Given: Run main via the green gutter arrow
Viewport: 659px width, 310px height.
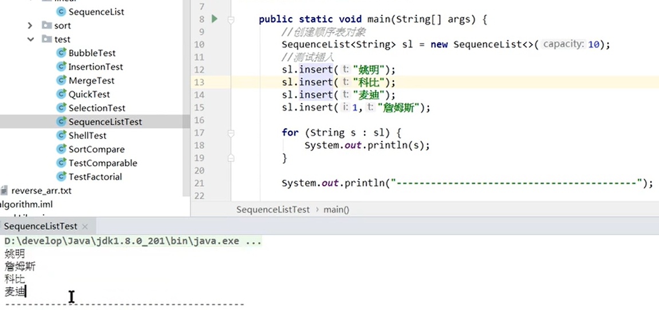Looking at the screenshot, I should (x=214, y=19).
